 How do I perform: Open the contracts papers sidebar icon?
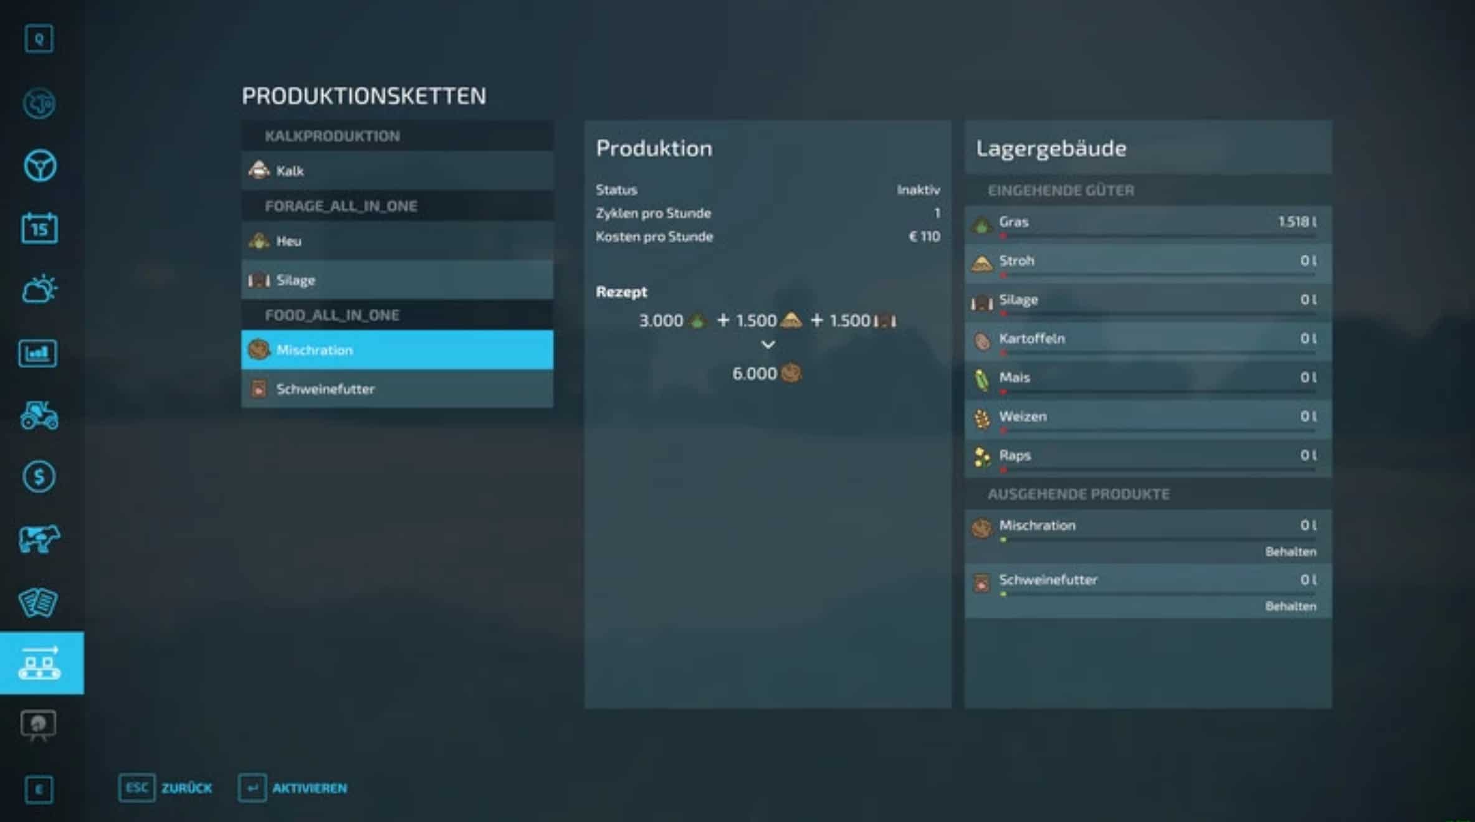pos(39,602)
